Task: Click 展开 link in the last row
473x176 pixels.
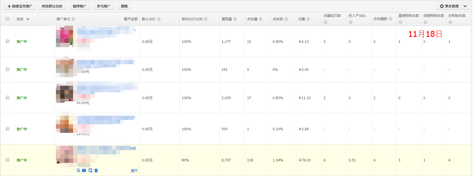Action: (134, 171)
